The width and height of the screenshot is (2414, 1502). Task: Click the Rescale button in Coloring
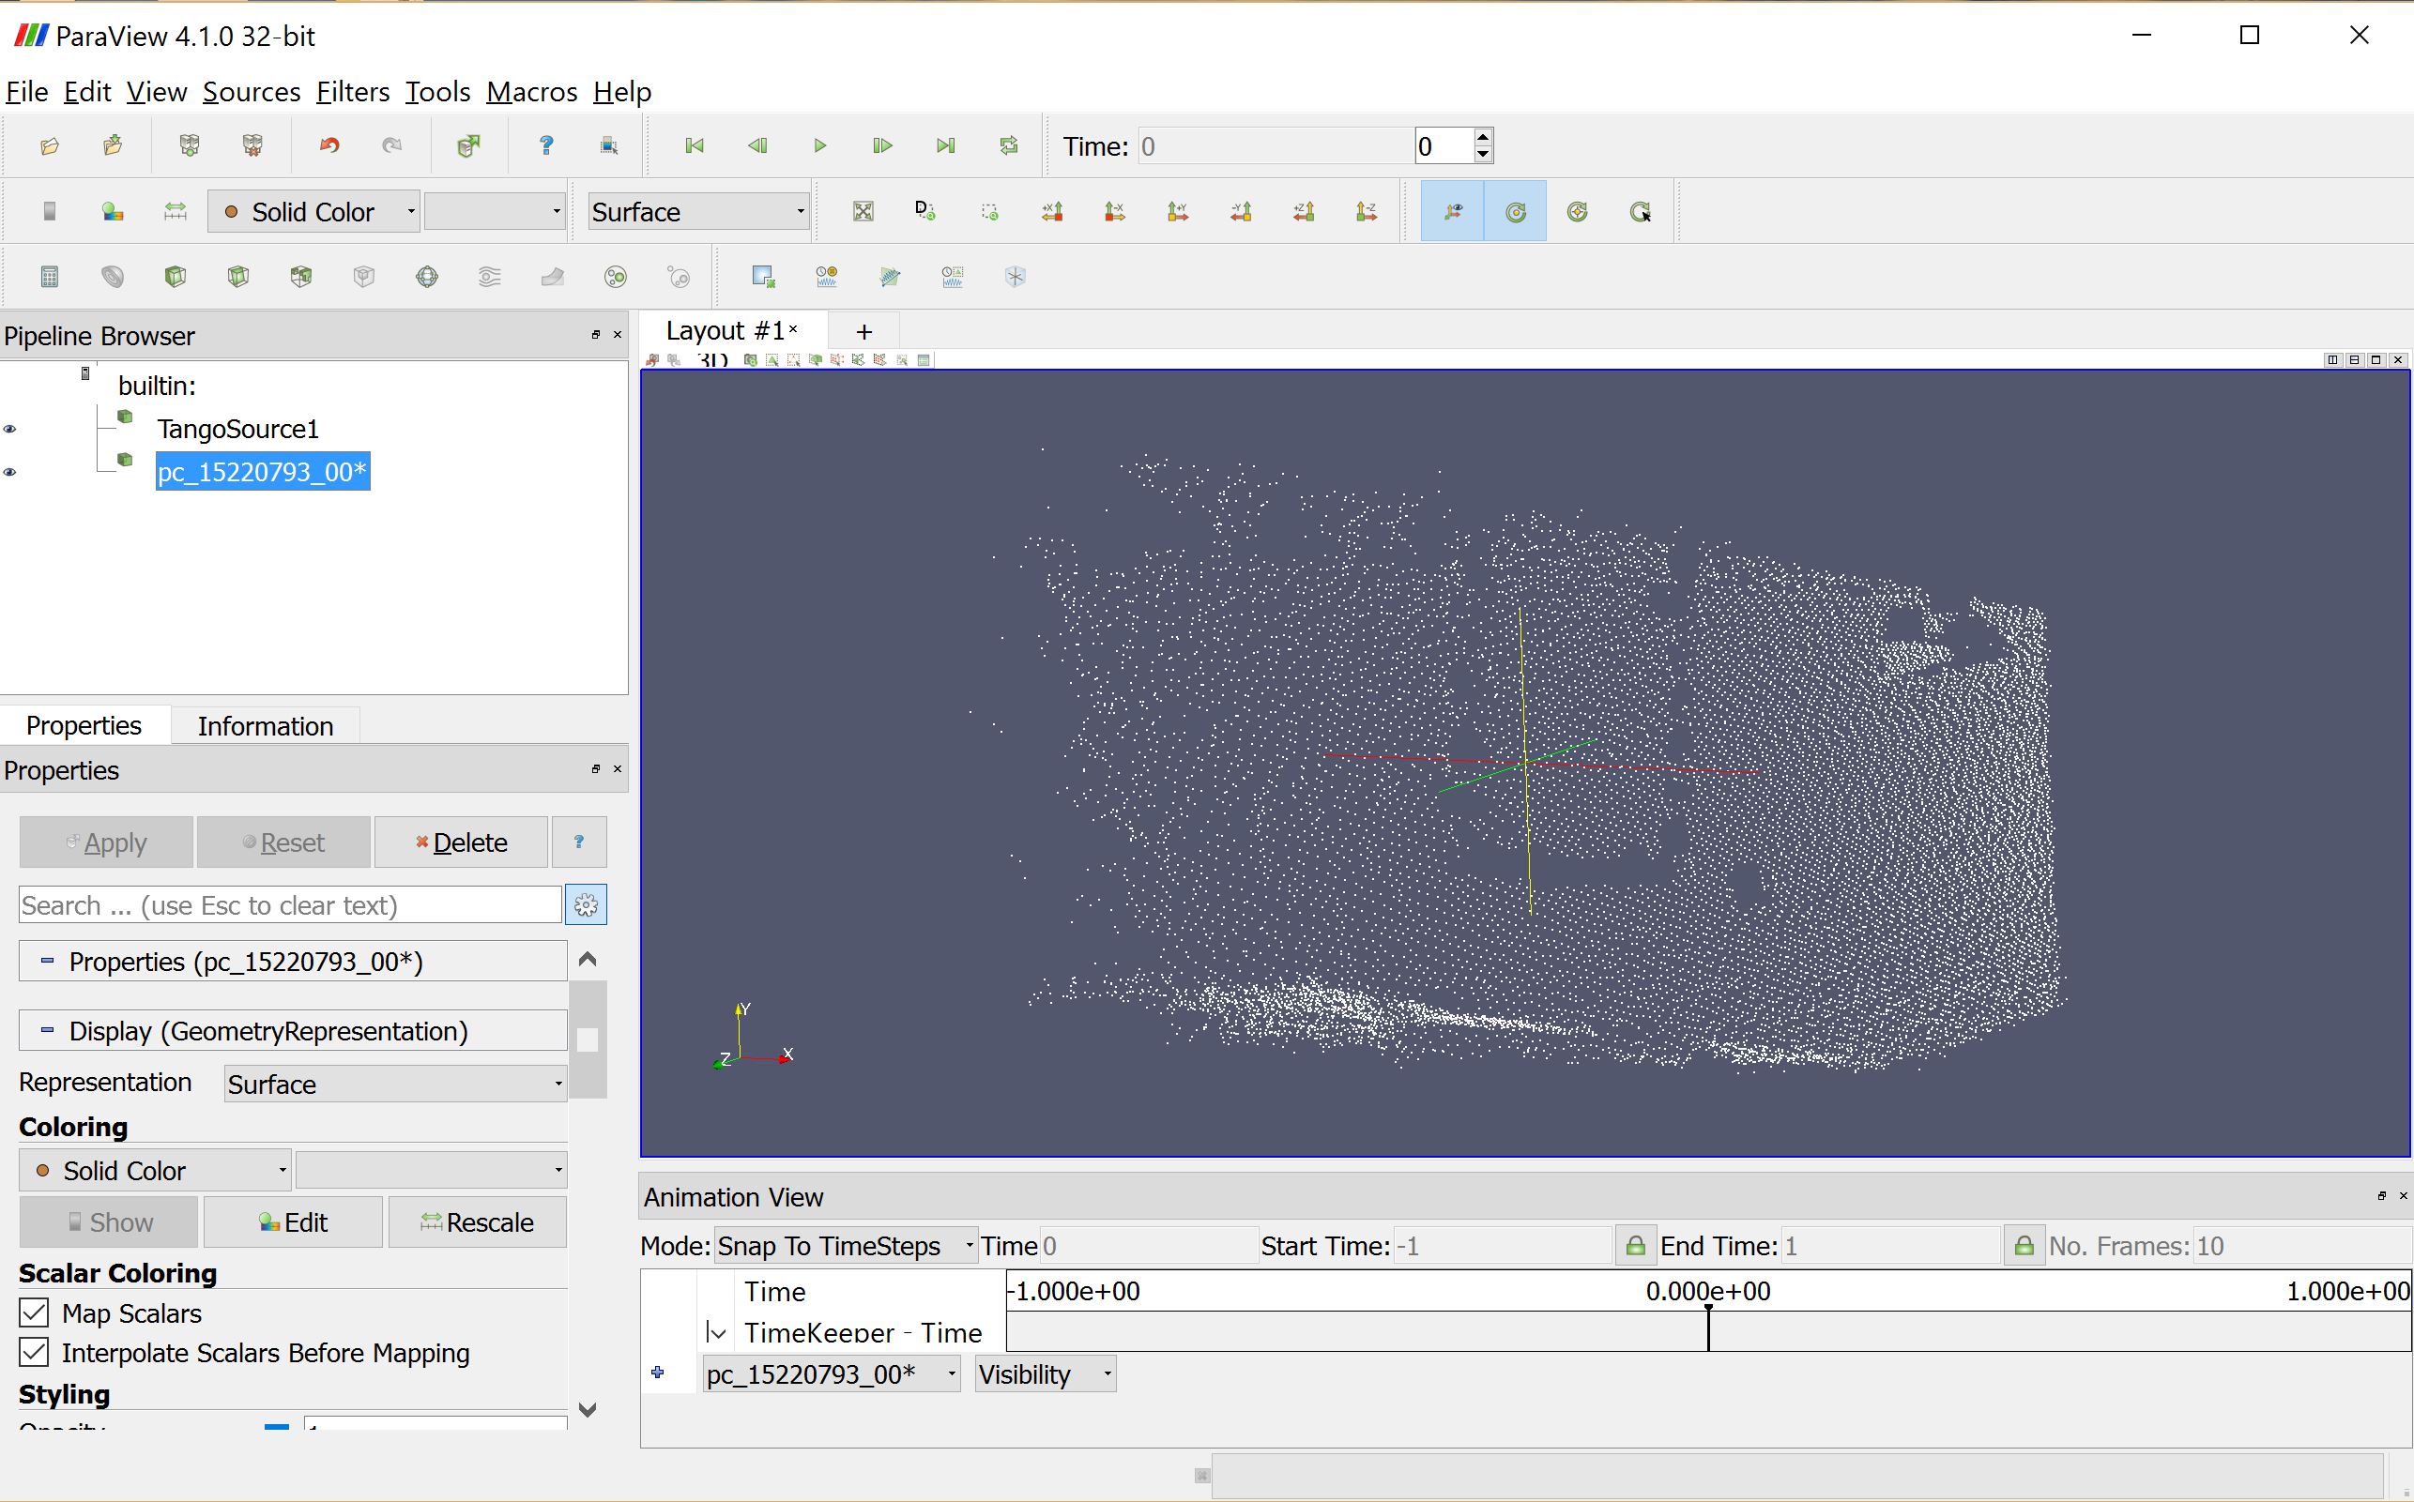point(477,1221)
